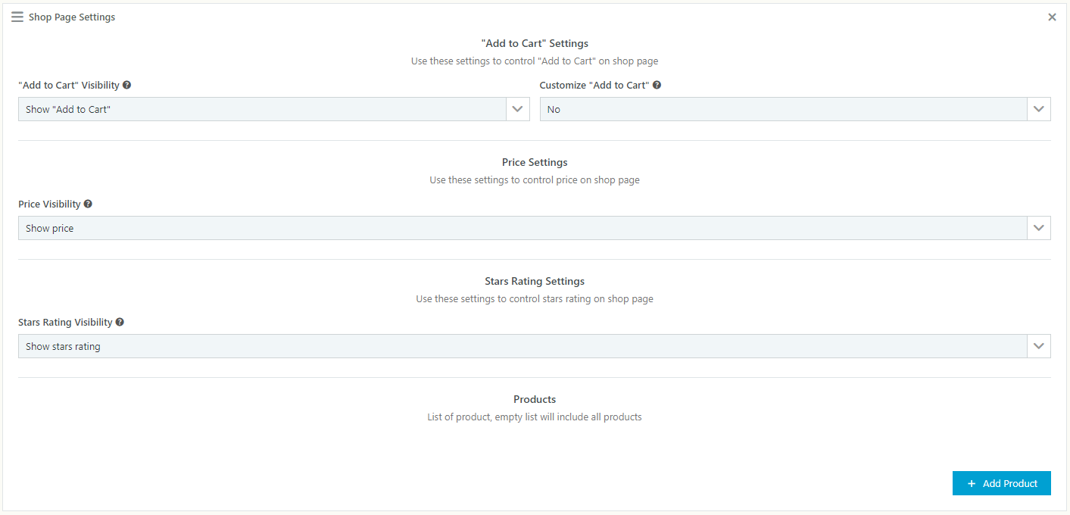The width and height of the screenshot is (1070, 515).
Task: Click the Stars Rating Visibility label
Action: 65,322
